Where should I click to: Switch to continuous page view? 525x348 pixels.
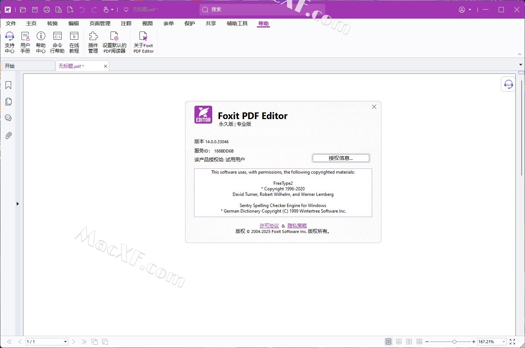click(x=399, y=342)
